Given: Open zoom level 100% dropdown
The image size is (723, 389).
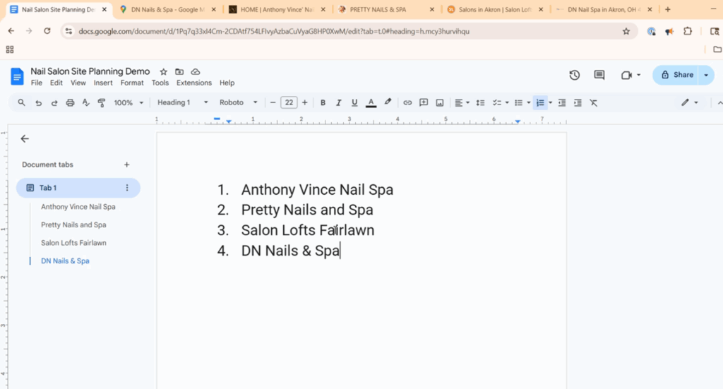Looking at the screenshot, I should tap(129, 103).
